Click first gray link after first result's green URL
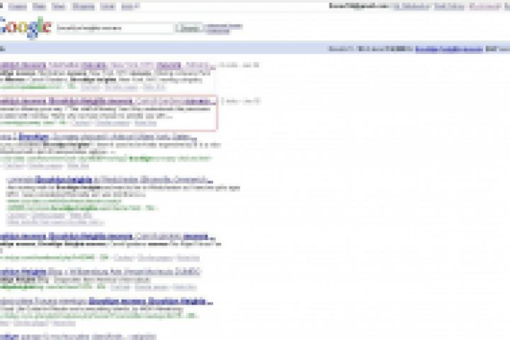This screenshot has height=340, width=510. coord(91,87)
